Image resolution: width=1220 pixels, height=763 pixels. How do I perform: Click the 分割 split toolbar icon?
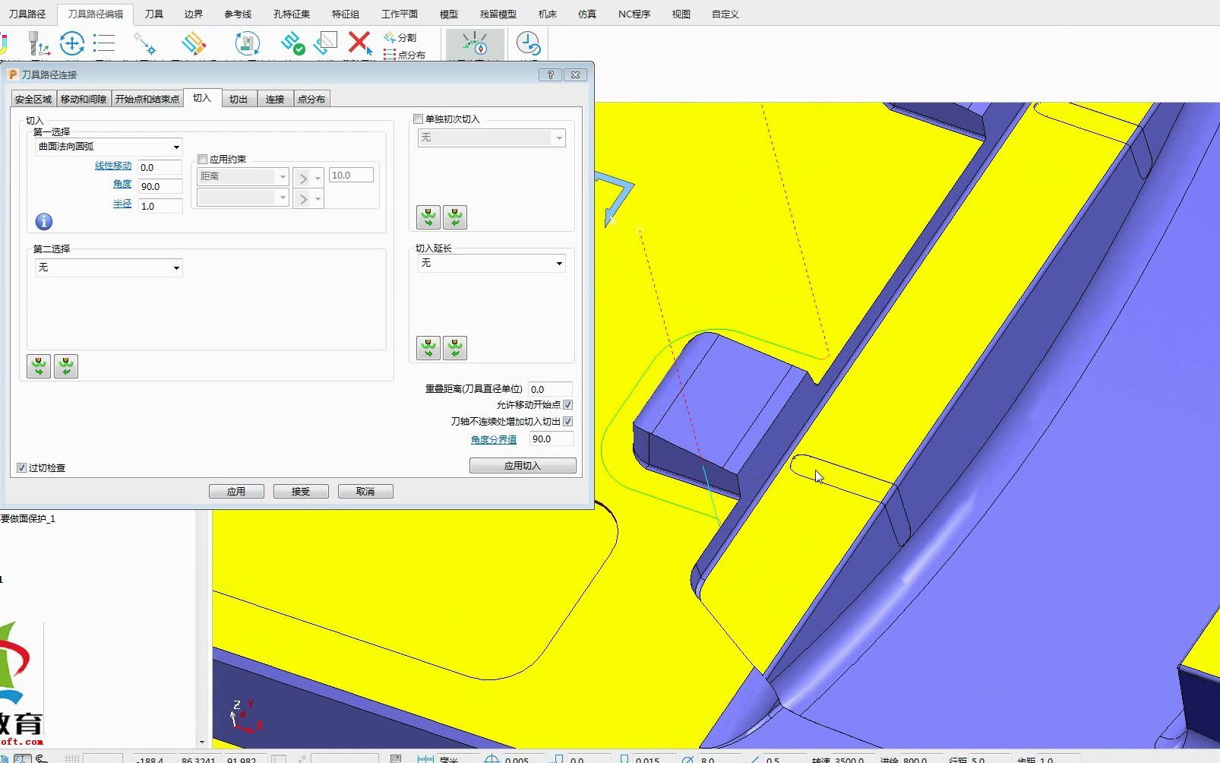400,37
